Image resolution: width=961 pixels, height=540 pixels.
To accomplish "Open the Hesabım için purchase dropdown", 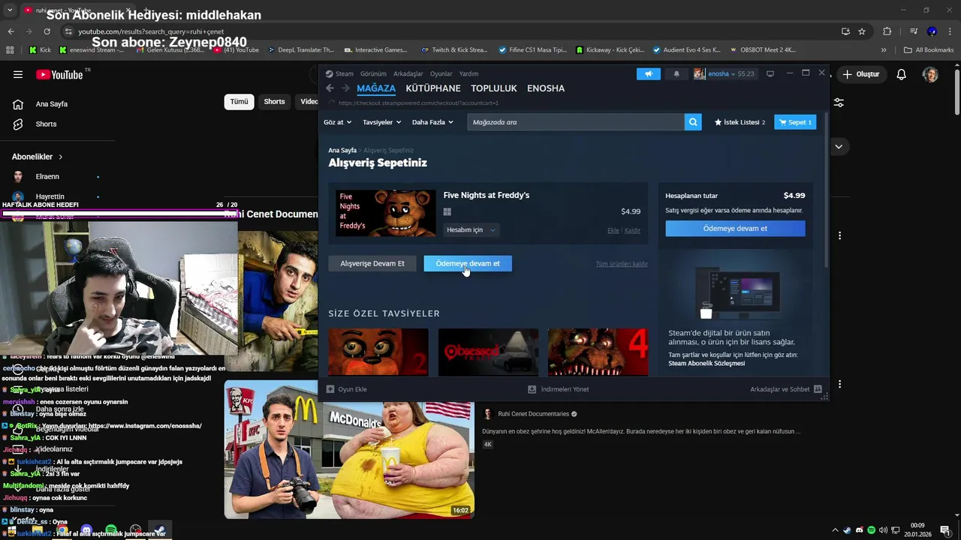I will (x=471, y=230).
